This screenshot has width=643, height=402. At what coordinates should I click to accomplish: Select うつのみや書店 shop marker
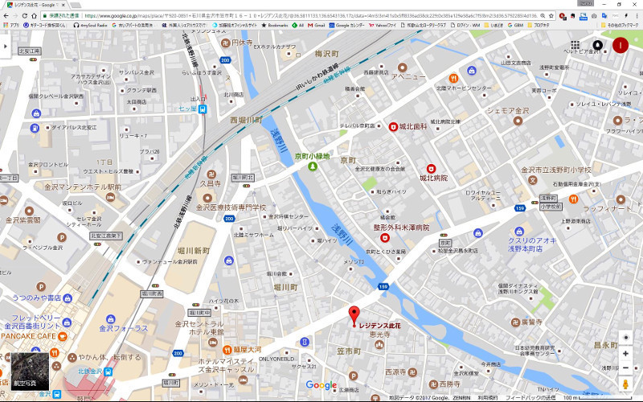click(68, 298)
